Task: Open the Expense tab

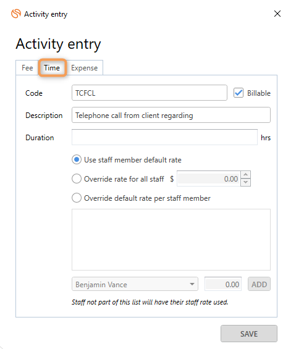Action: click(x=85, y=68)
